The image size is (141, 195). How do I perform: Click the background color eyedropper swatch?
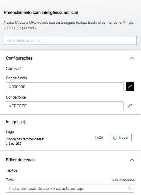coord(130,87)
